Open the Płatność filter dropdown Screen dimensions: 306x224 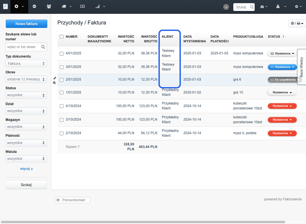click(26, 143)
